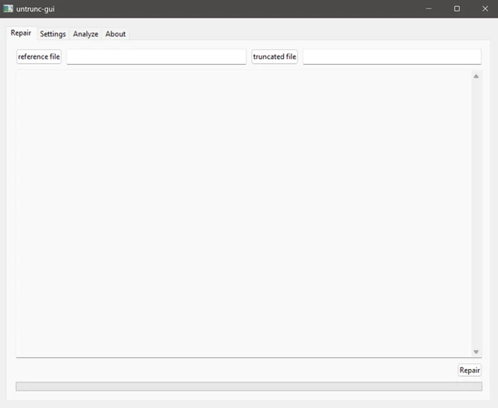The image size is (498, 408).
Task: Click the divider line below the log area
Action: 249,358
